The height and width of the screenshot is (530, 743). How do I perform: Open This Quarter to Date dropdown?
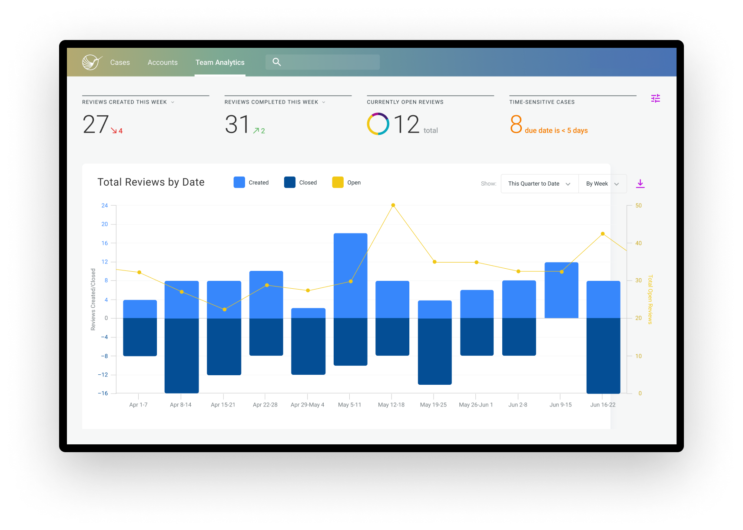[x=540, y=183]
